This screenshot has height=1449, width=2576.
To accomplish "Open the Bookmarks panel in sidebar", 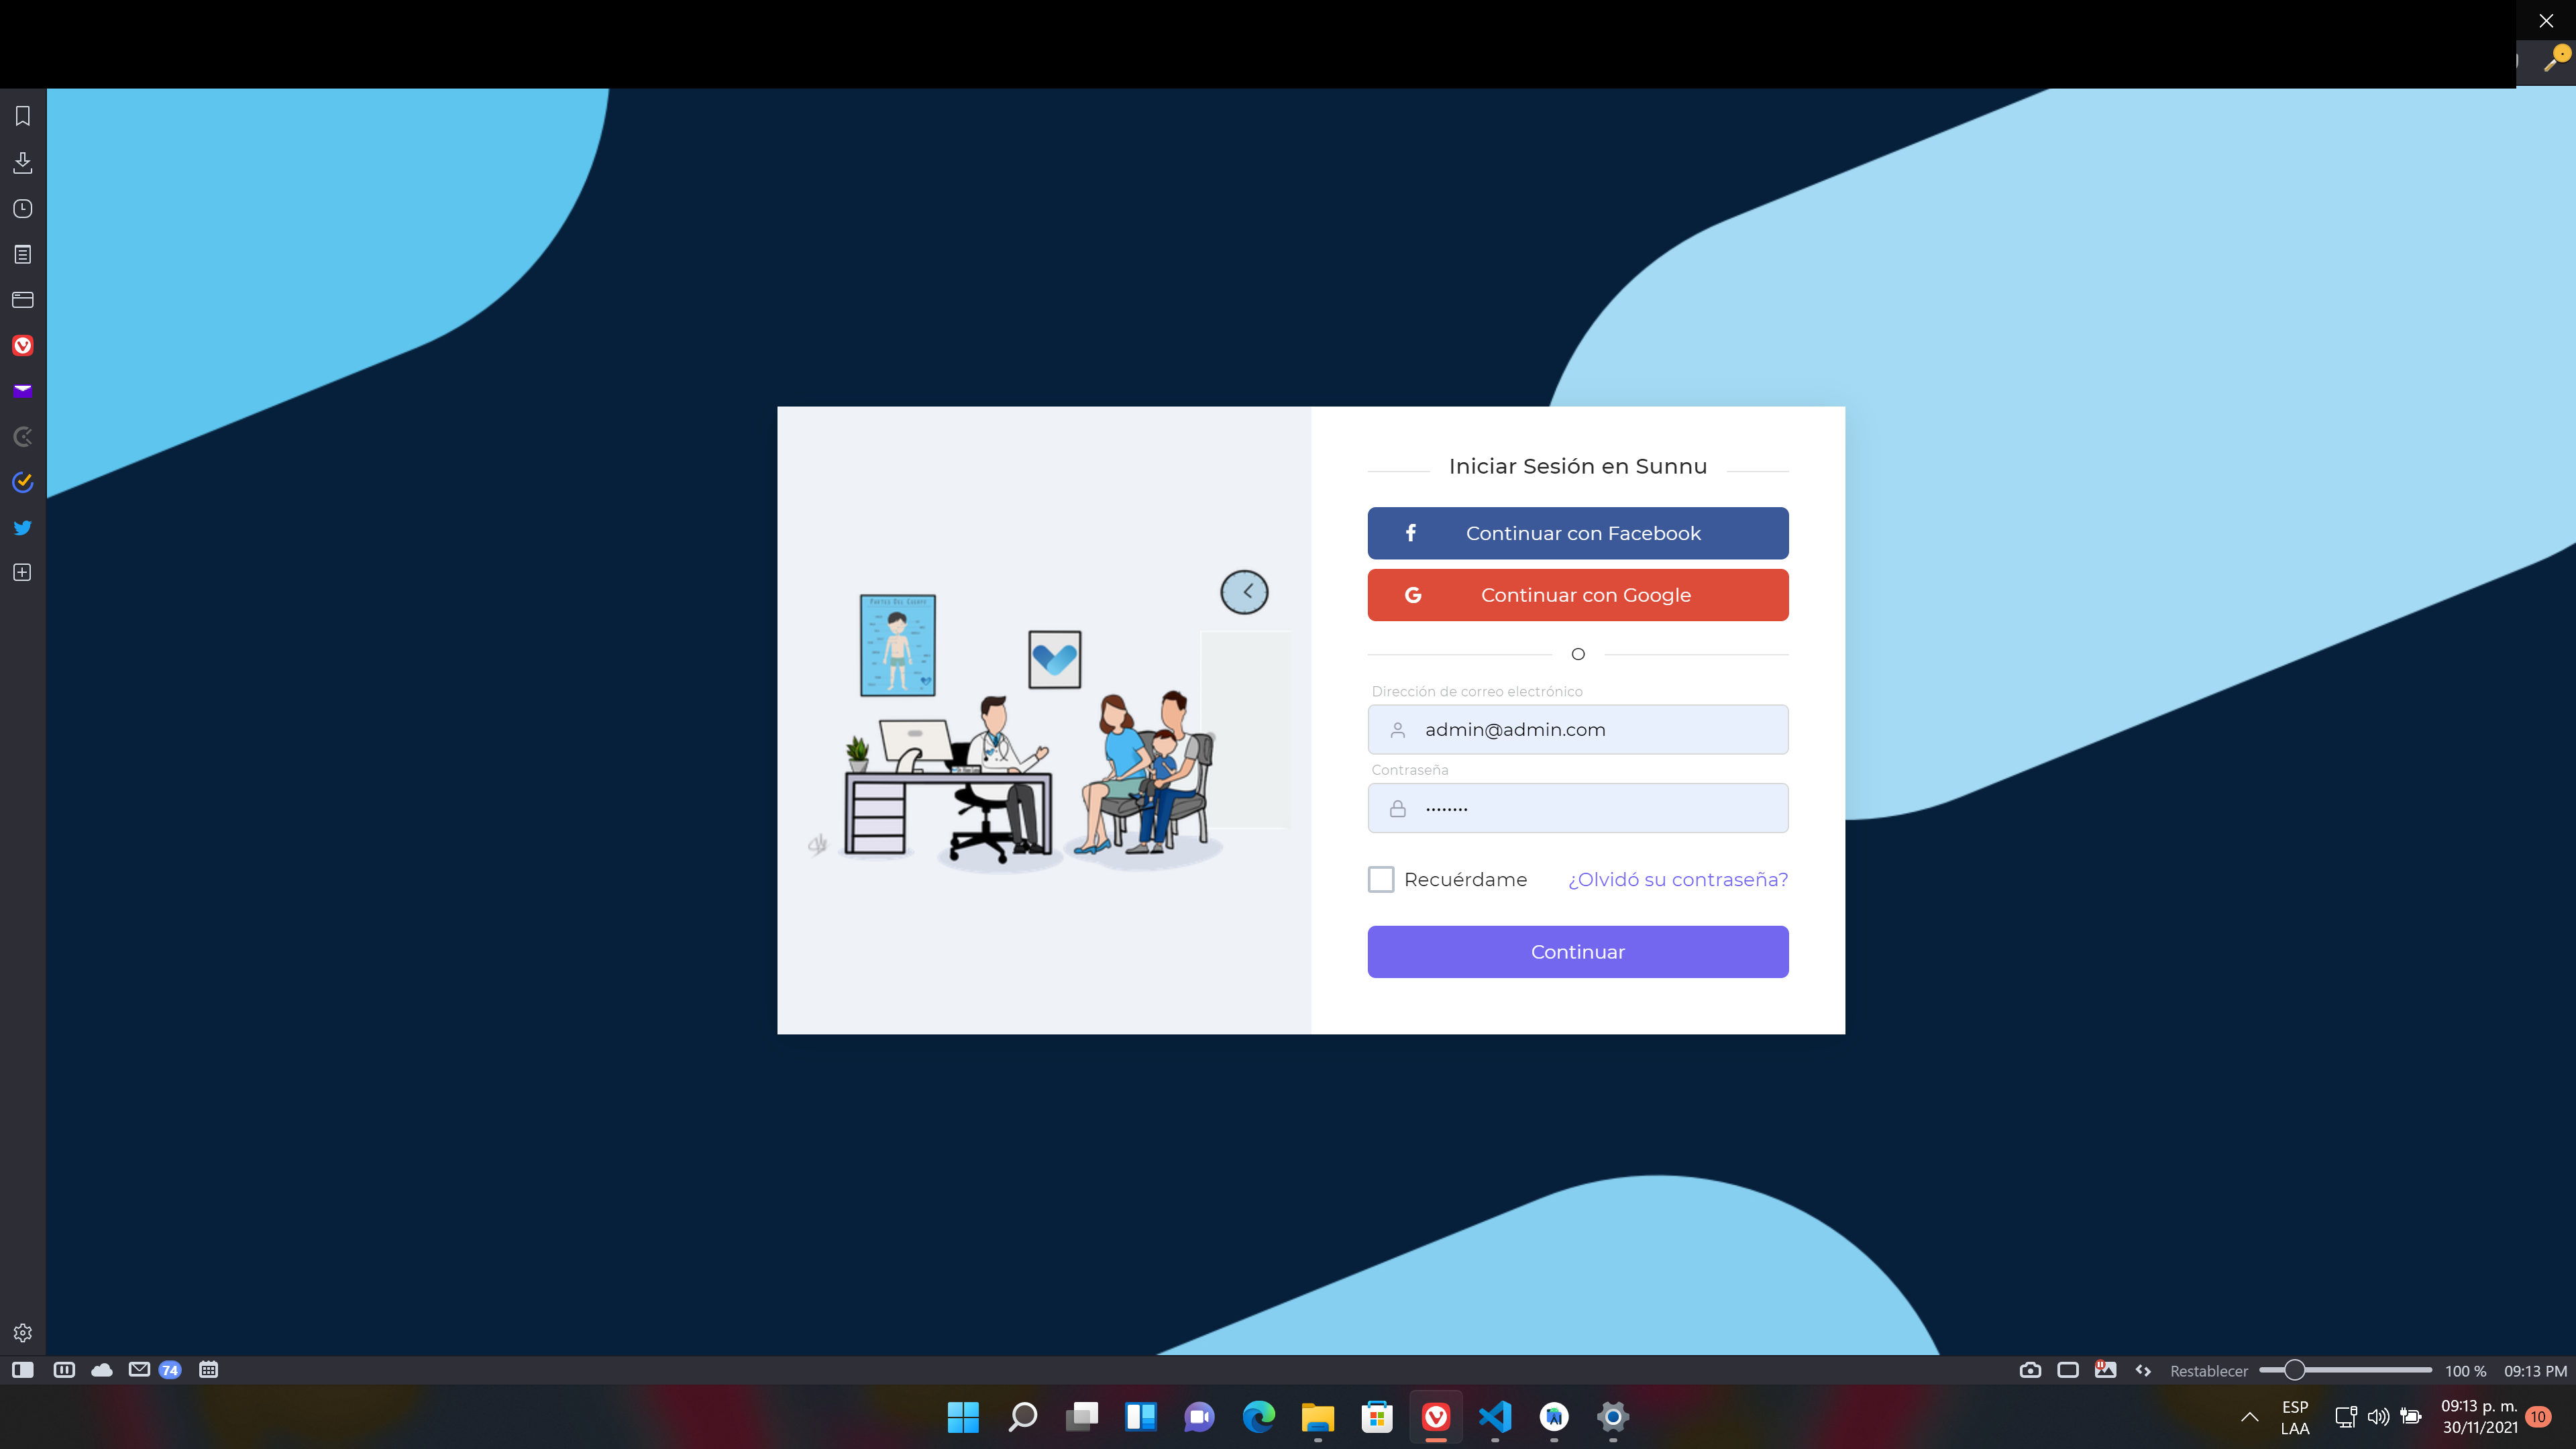I will coord(22,116).
